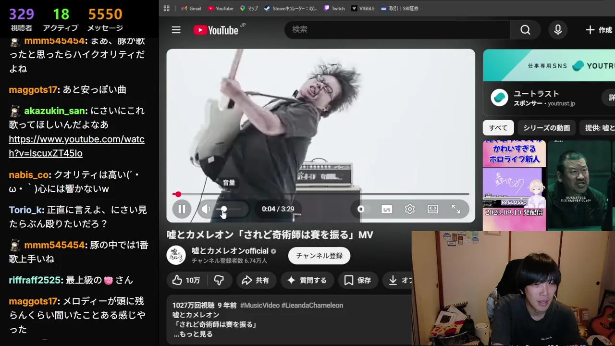Open the ホロライブ新人 video thumbnail
The image size is (615, 346).
[x=514, y=185]
